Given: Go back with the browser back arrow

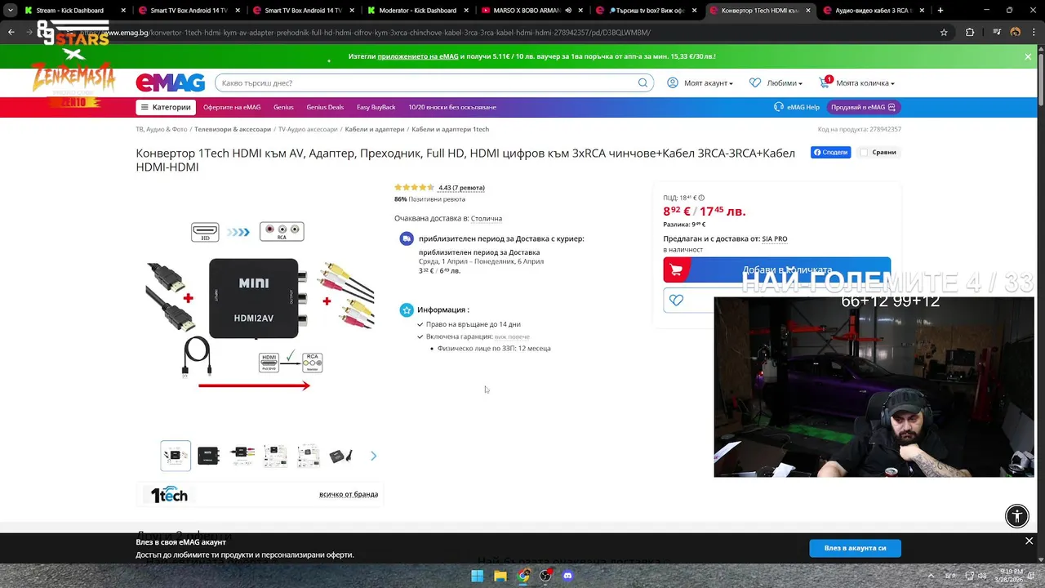Looking at the screenshot, I should (x=11, y=32).
